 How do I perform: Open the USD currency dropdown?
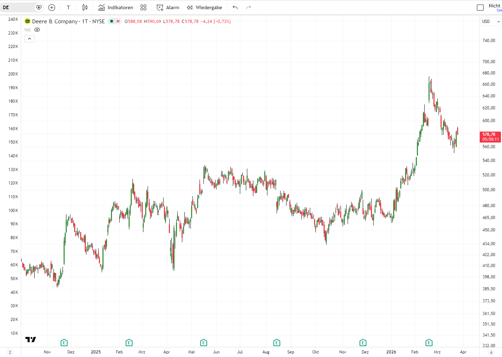pos(491,22)
